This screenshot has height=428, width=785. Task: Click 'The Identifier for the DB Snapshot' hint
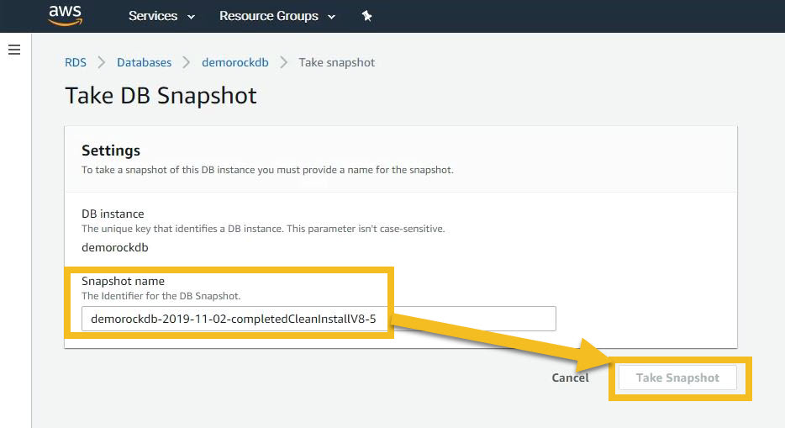[x=161, y=296]
